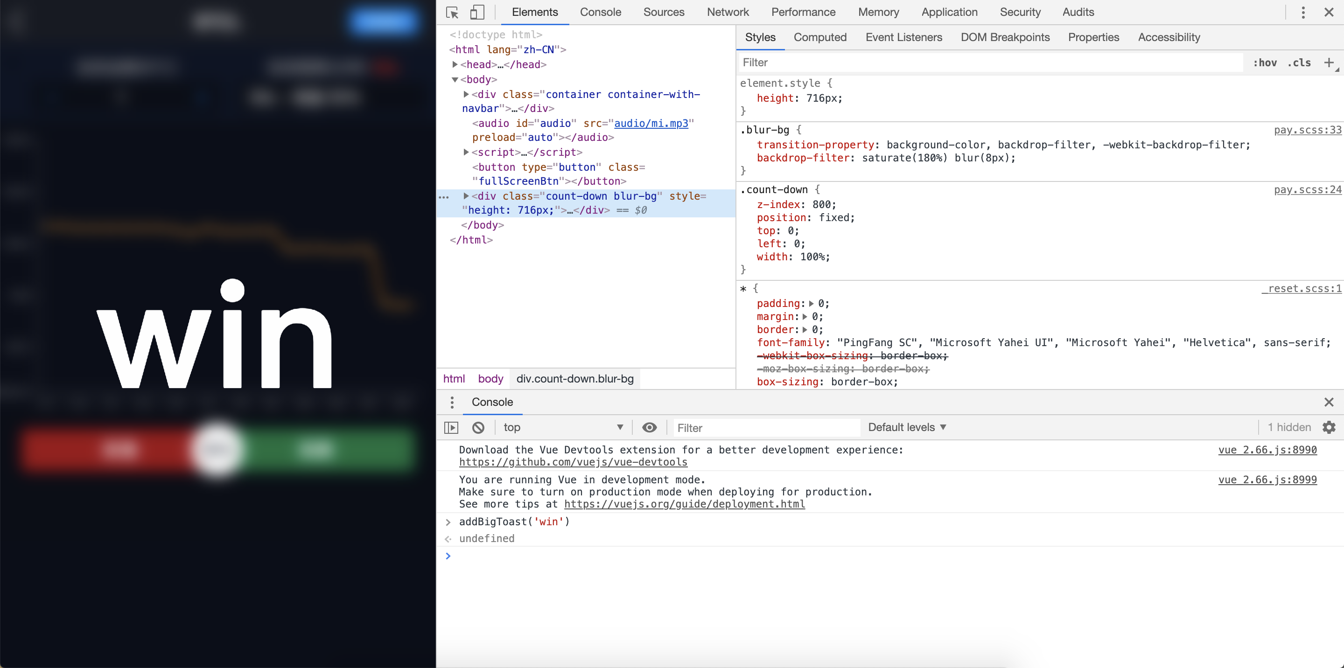Screen dimensions: 1344x668
Task: Toggle the device toolbar icon
Action: coord(477,12)
